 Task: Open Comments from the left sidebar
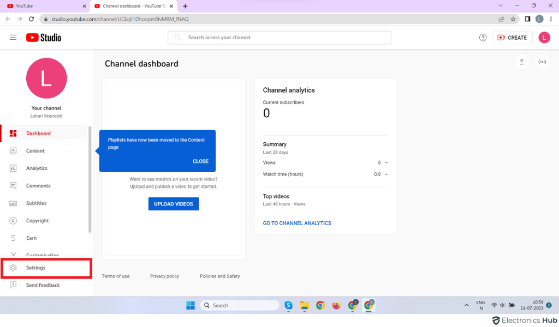point(38,186)
